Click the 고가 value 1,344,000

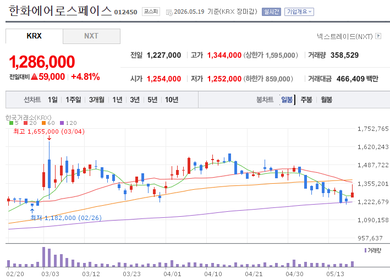(224, 55)
